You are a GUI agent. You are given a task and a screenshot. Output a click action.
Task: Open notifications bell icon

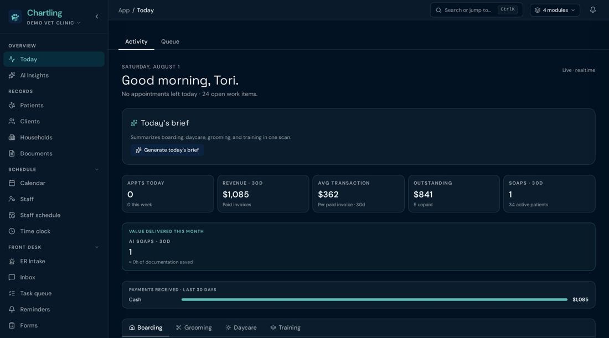(x=592, y=10)
